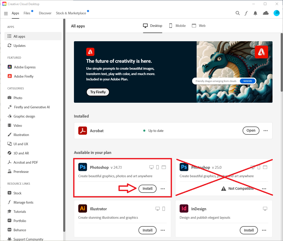Screen dimensions: 283x241
Task: Click web platform icon on Photoshop 24.7.1 card
Action: pos(164,167)
